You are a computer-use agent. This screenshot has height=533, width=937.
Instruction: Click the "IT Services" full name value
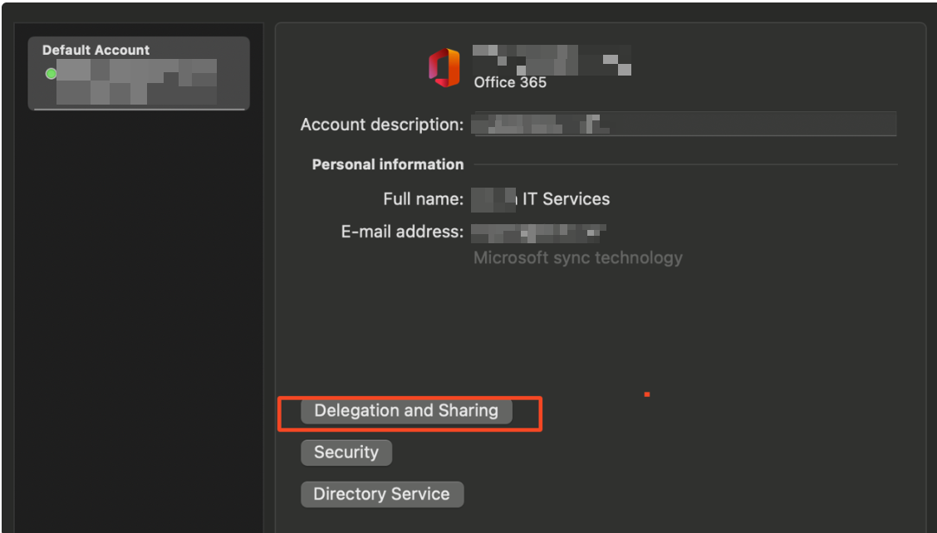point(566,199)
